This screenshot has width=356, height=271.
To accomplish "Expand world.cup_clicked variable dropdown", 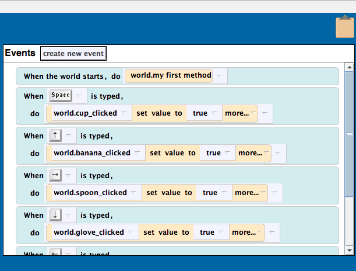I will coord(124,113).
